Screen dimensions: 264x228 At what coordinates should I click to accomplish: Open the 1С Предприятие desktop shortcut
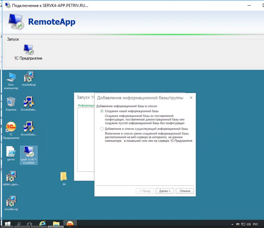click(11, 130)
